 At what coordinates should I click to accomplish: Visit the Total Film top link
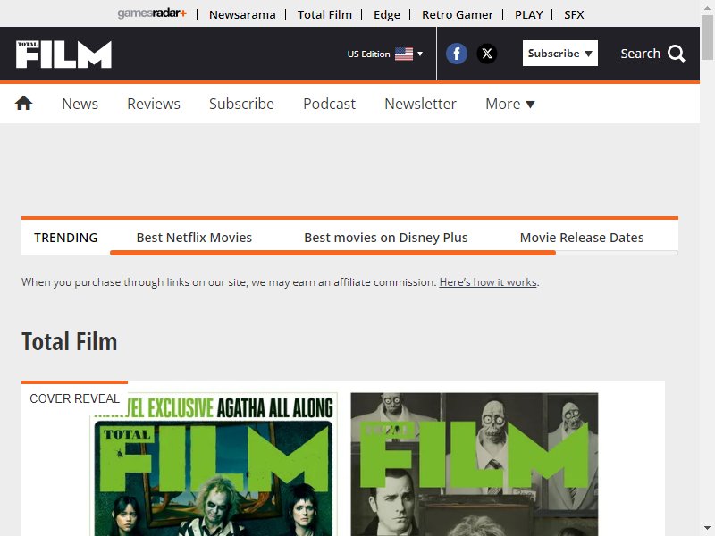pyautogui.click(x=324, y=14)
